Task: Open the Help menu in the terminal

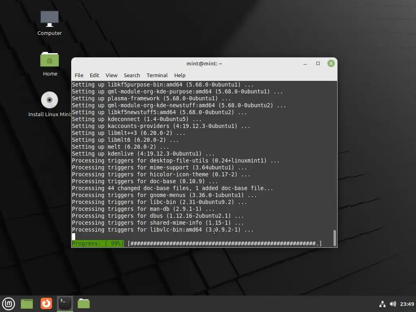Action: (x=180, y=75)
